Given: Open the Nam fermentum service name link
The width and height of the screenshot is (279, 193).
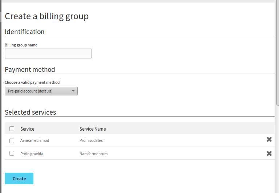Looking at the screenshot, I should tap(93, 154).
